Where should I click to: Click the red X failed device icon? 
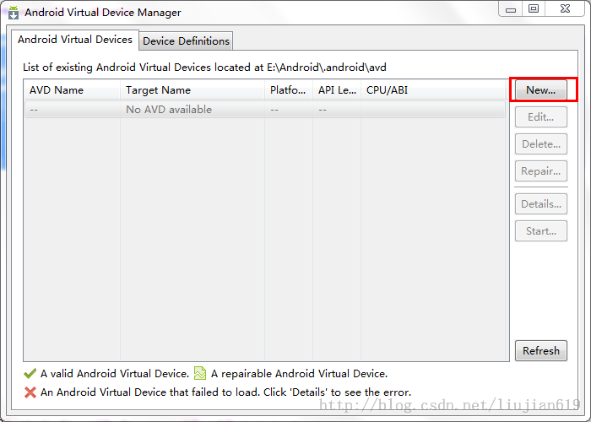click(x=30, y=392)
